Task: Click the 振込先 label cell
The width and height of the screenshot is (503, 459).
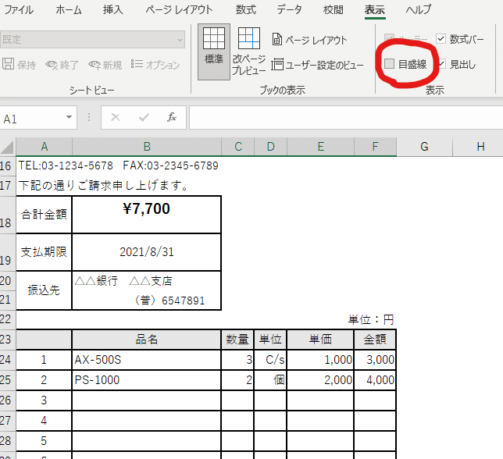Action: (44, 290)
